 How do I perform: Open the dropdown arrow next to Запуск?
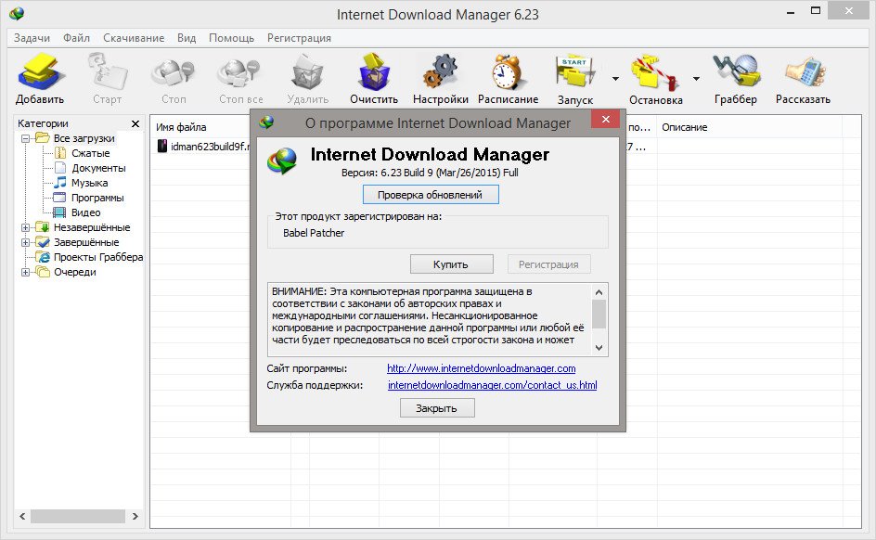(615, 79)
